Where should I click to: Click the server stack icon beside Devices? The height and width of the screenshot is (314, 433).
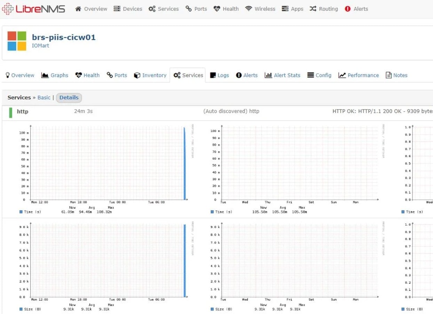click(x=117, y=9)
